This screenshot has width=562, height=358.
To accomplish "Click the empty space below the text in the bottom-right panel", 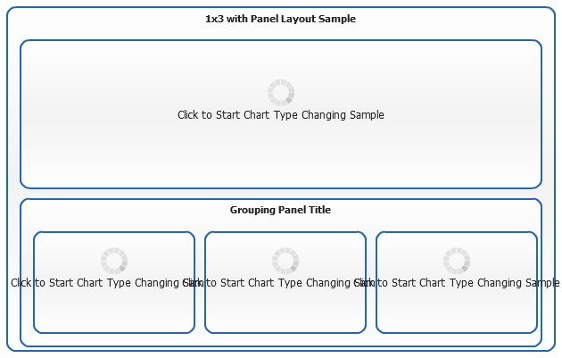I will coord(457,312).
